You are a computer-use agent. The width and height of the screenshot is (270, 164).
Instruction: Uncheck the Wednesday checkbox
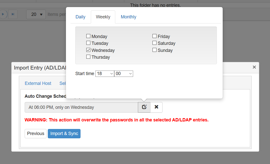[88, 50]
